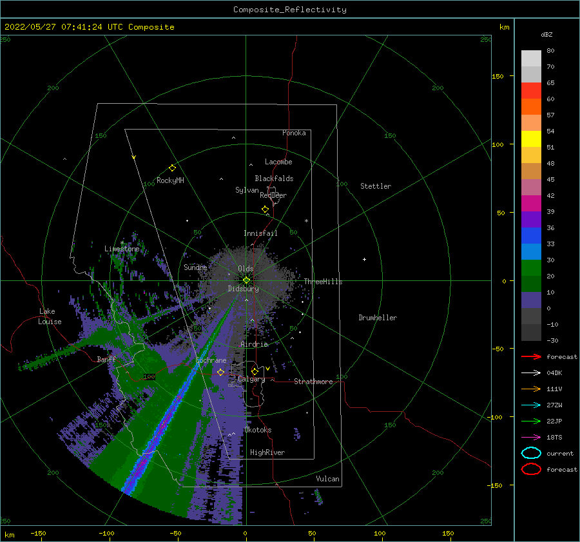Click the Cochrane city label
This screenshot has height=542, width=580.
pyautogui.click(x=211, y=360)
